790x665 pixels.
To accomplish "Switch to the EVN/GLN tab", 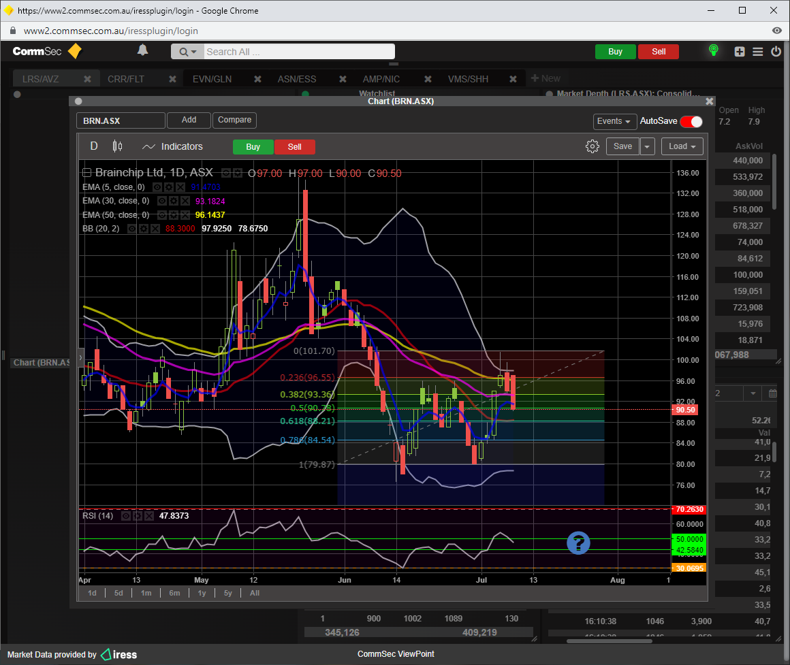I will (x=212, y=79).
